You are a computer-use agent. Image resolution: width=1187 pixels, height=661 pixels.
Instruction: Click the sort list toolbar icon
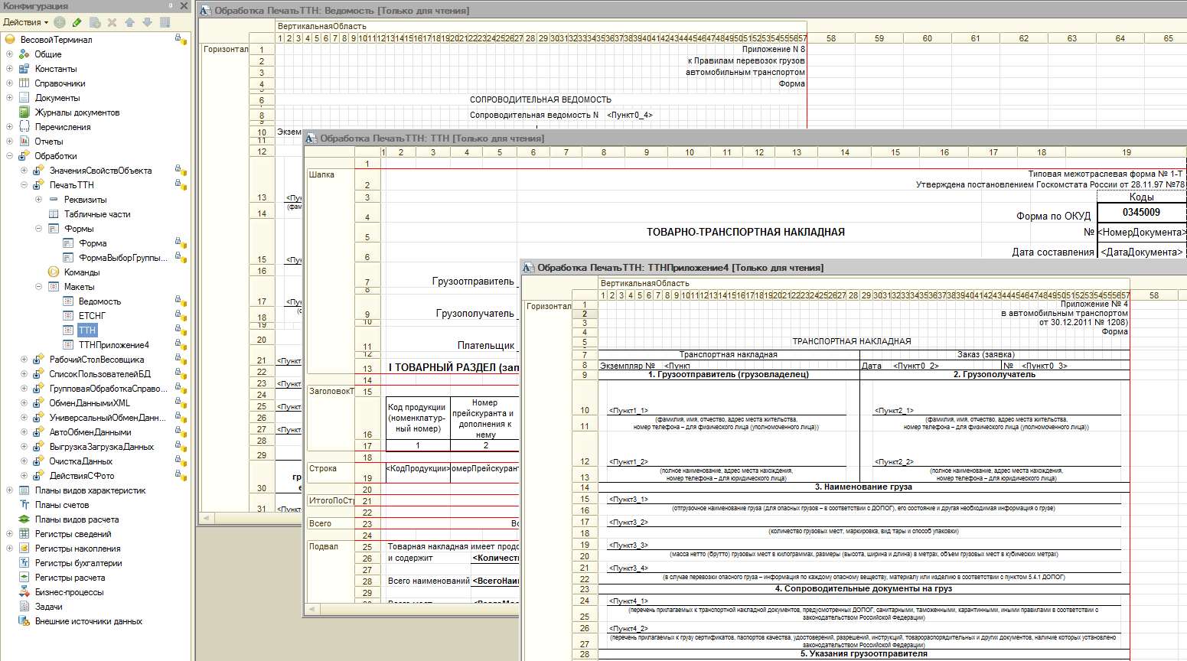tap(165, 22)
